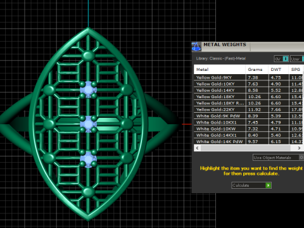Click the Library: Classic-(Fast)-Metal label
304x228 pixels.
tap(221, 58)
